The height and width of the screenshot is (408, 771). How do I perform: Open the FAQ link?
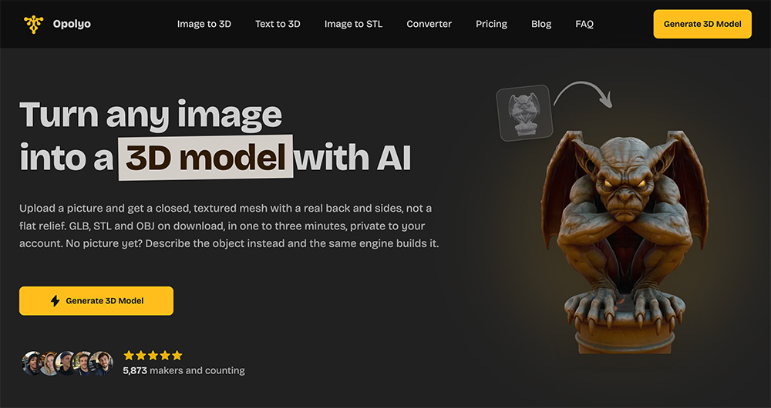584,24
